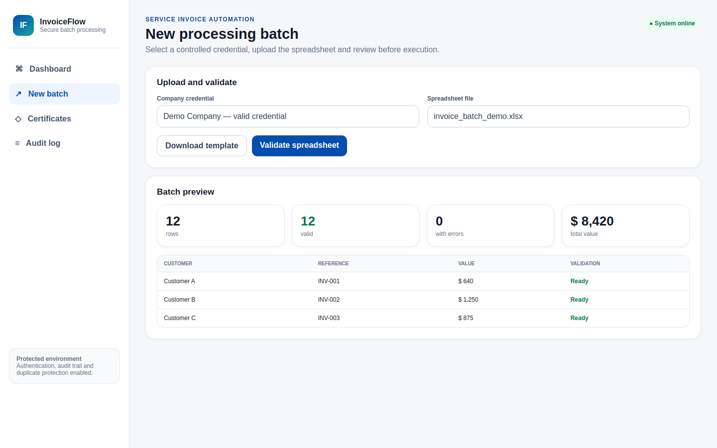Click the Dashboard command-symbol icon
Screen dimensions: 717x448
click(19, 69)
